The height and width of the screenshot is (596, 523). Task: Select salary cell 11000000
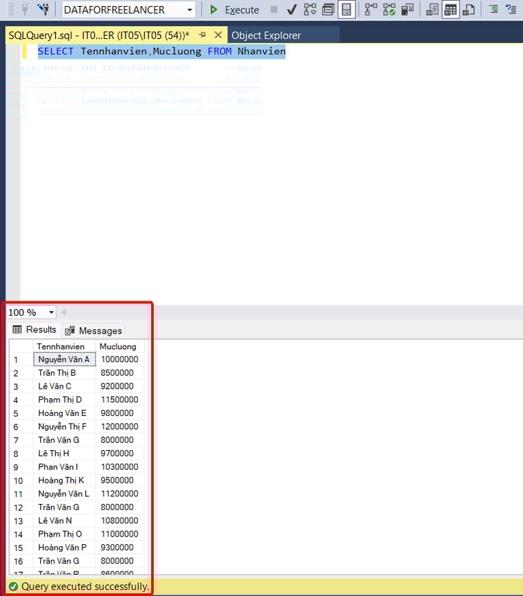coord(120,534)
